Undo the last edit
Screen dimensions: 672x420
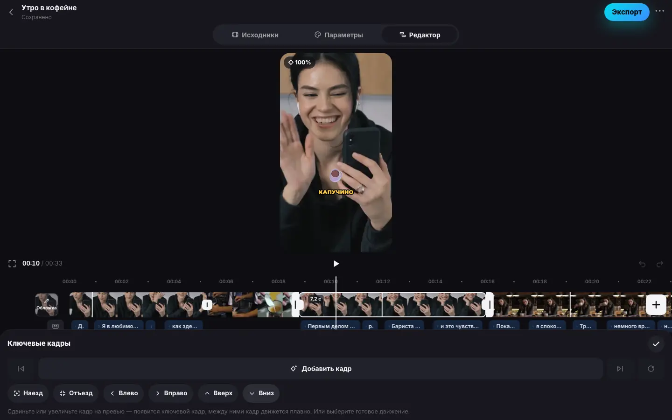(642, 264)
